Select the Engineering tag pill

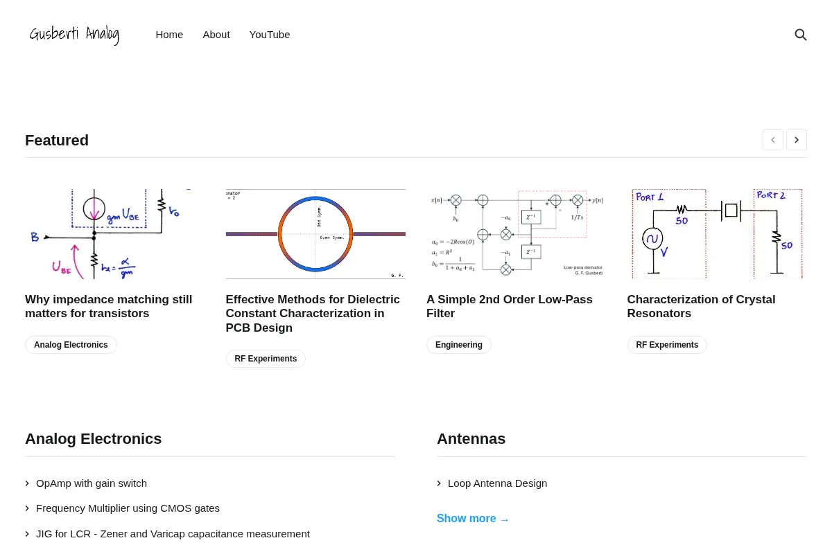pyautogui.click(x=459, y=345)
